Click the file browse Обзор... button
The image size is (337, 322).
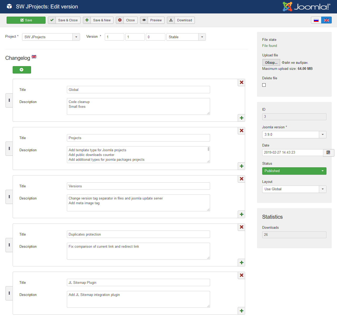pos(271,62)
